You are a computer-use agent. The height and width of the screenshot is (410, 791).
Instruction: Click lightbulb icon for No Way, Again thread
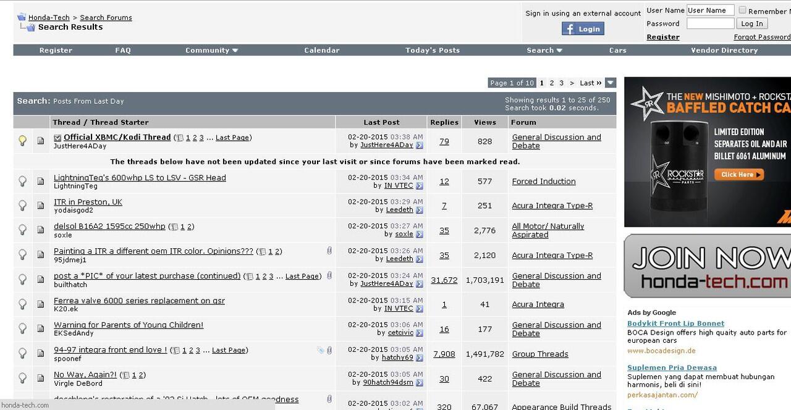[x=23, y=379]
